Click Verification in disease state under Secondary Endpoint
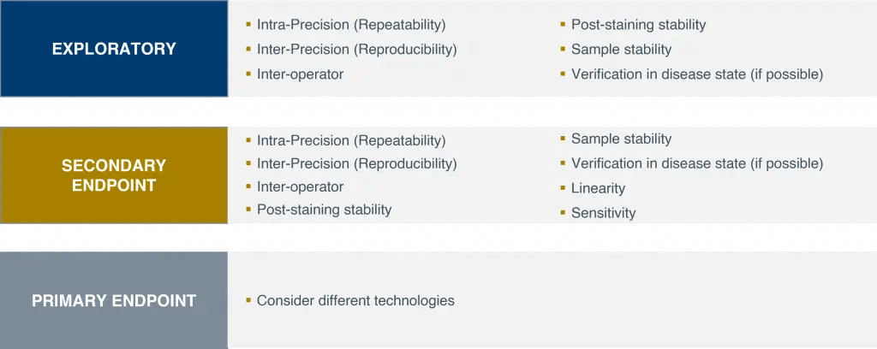The image size is (877, 349). [696, 163]
